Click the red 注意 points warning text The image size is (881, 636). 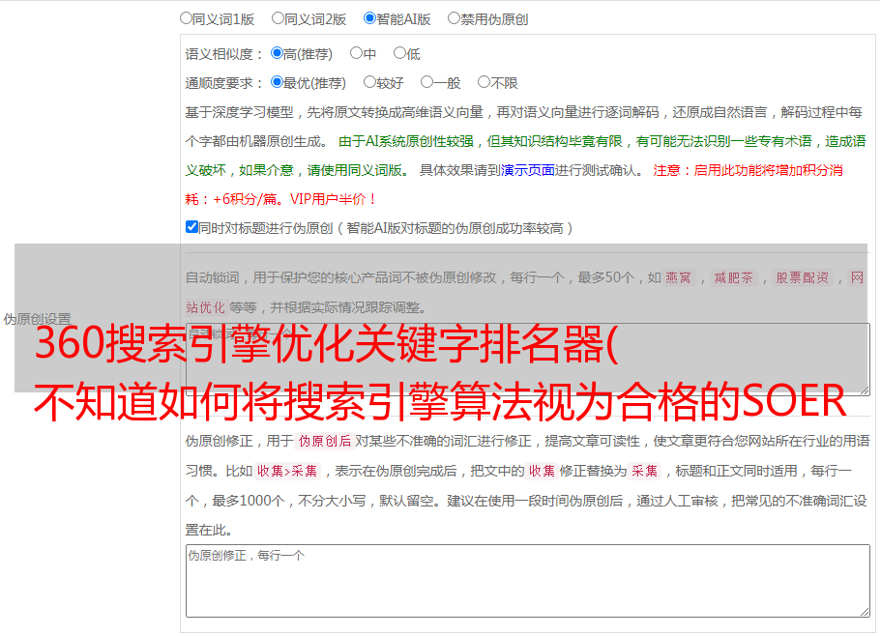pos(514,185)
